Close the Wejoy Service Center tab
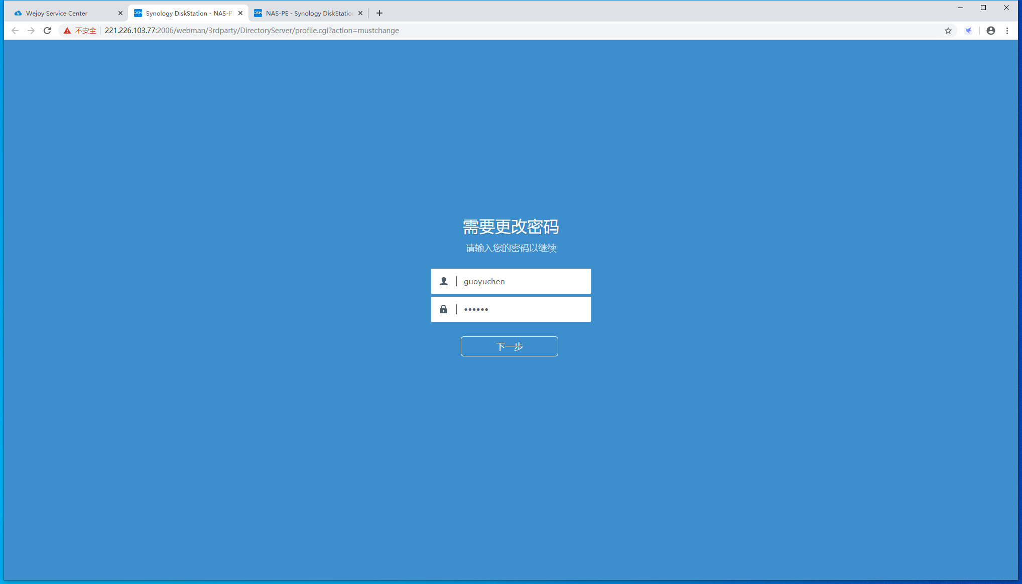The width and height of the screenshot is (1022, 584). (x=120, y=13)
